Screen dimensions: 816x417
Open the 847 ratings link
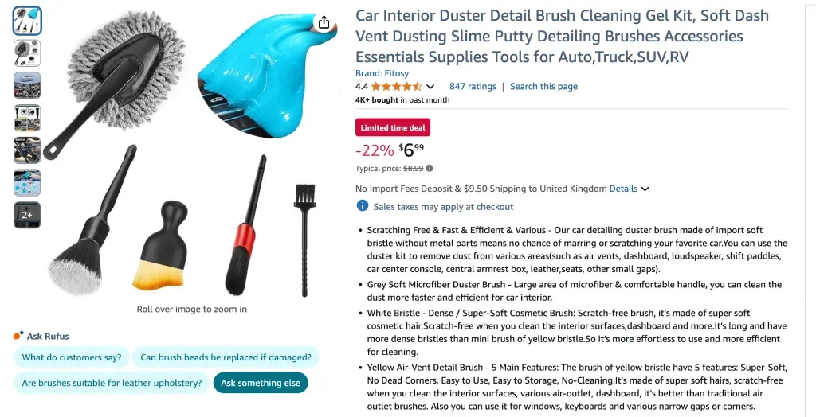473,86
